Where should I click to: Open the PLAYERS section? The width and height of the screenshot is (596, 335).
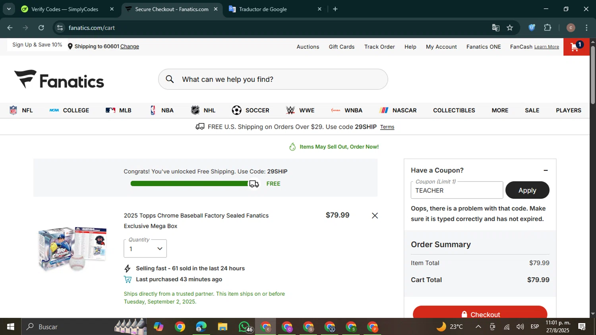point(568,110)
